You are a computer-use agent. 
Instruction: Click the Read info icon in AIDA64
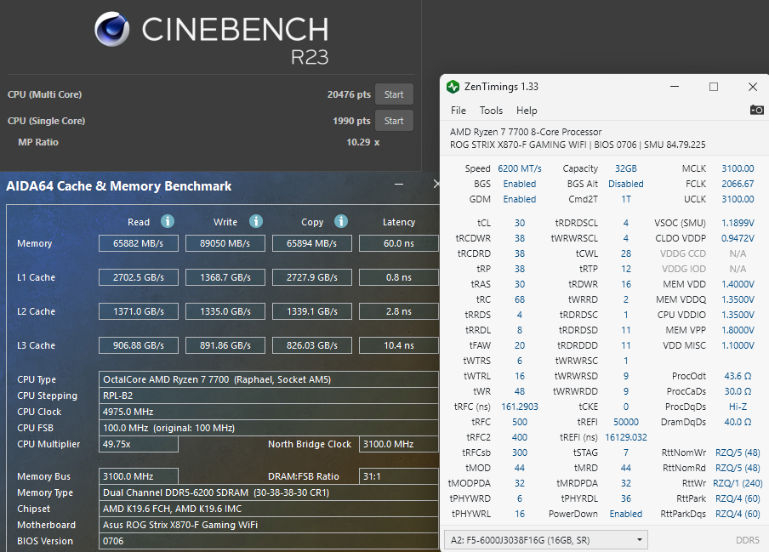[x=168, y=221]
